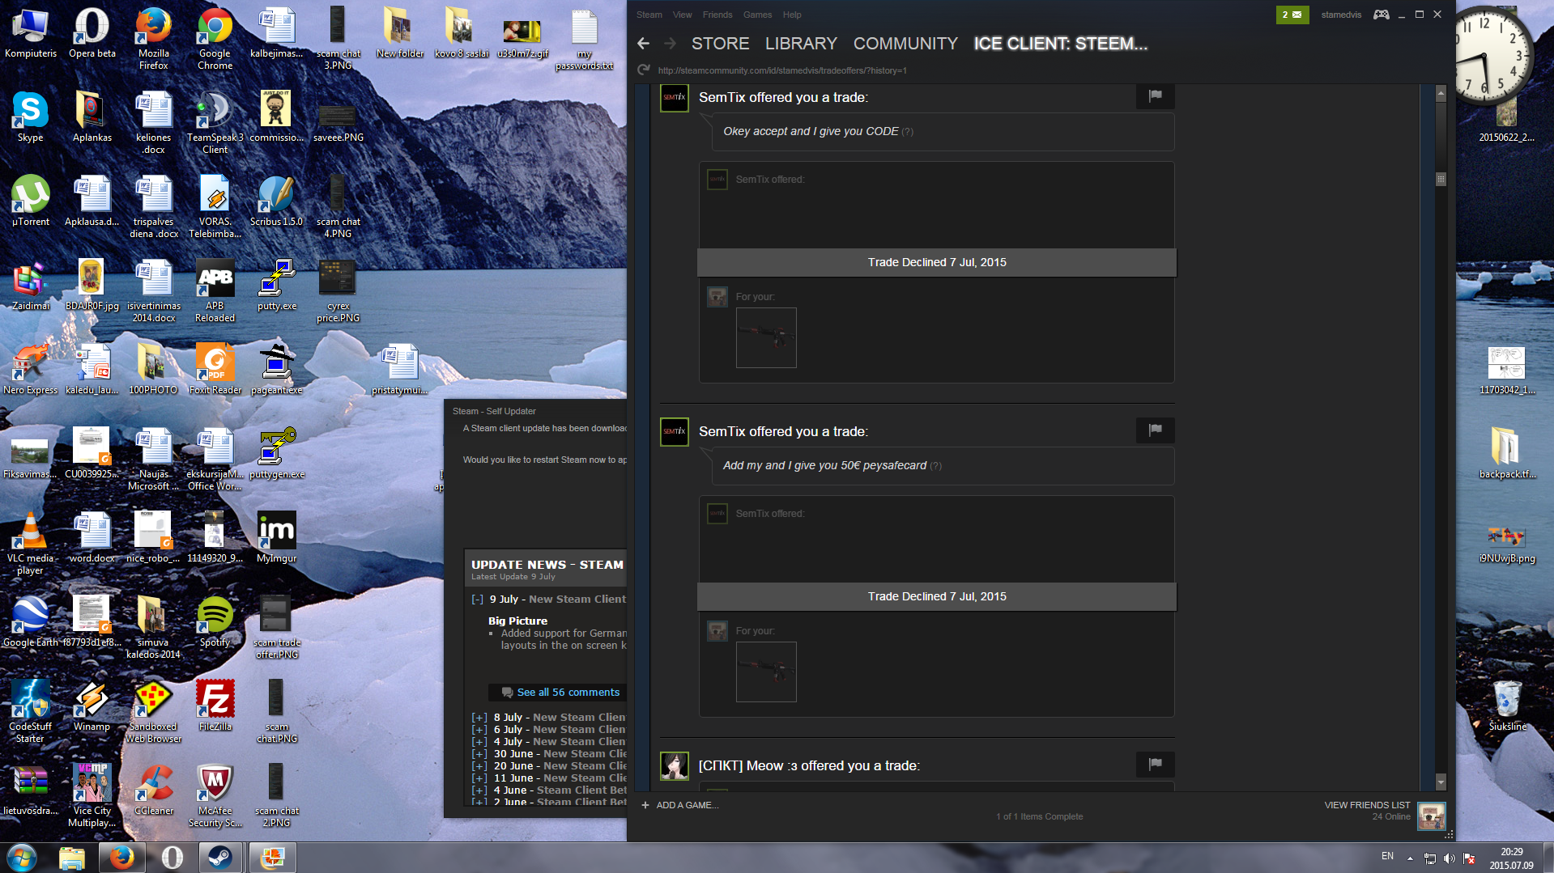The image size is (1554, 873).
Task: Expand the 8 July news entry
Action: point(479,718)
